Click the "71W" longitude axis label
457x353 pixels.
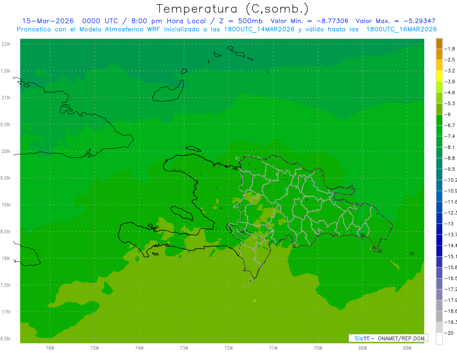point(273,348)
